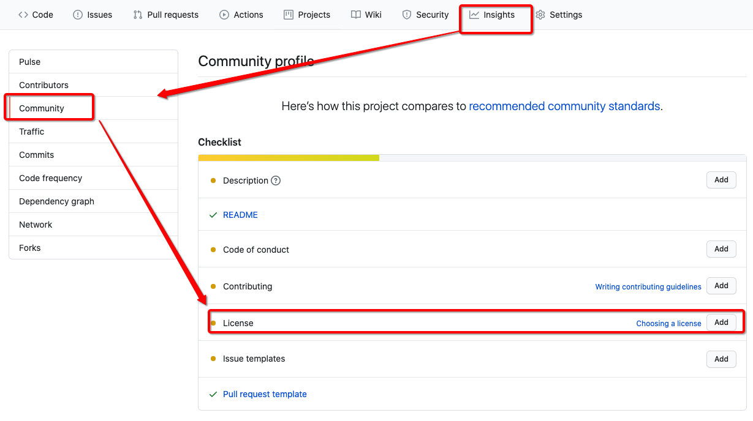Click the checklist progress bar

point(472,158)
